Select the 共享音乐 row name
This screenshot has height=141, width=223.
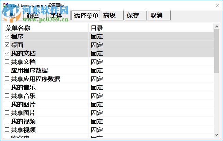tap(23, 96)
